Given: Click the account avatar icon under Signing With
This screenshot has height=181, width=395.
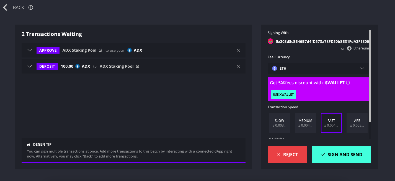Looking at the screenshot, I should coord(270,41).
